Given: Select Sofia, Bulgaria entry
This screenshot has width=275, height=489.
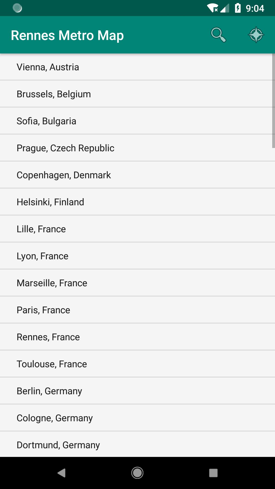Looking at the screenshot, I should (137, 121).
